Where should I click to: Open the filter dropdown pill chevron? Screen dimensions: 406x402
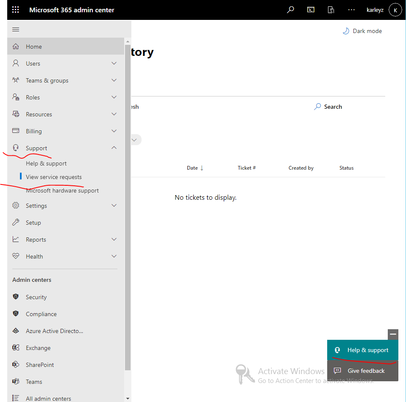(134, 140)
